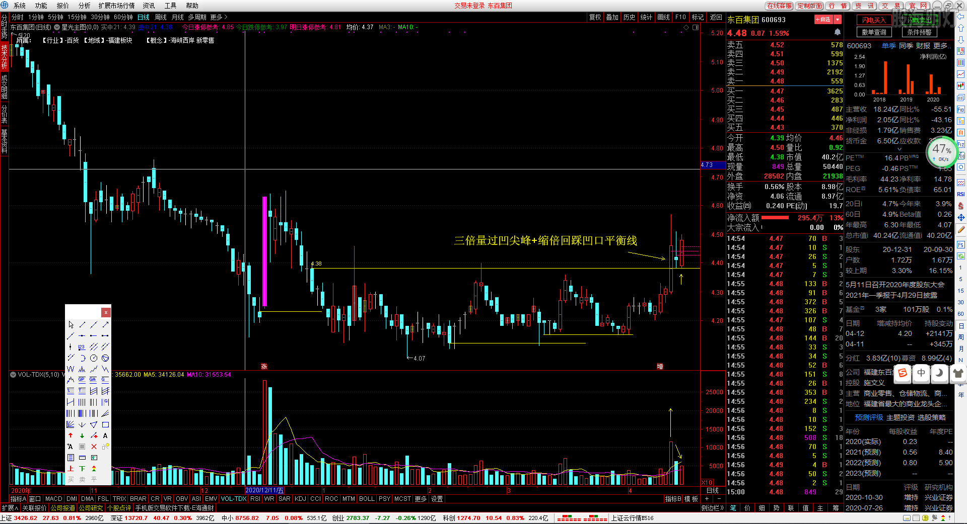Image resolution: width=967 pixels, height=524 pixels.
Task: Select the line segment drawing tool
Action: coord(82,325)
